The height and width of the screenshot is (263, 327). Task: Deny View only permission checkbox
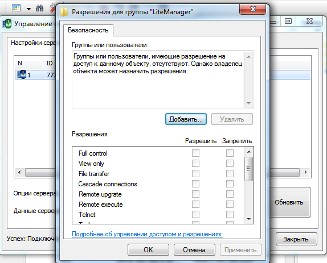[x=230, y=164]
